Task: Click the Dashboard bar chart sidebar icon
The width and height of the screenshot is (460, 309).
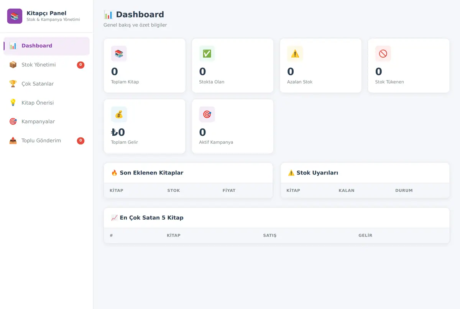Action: pyautogui.click(x=13, y=46)
